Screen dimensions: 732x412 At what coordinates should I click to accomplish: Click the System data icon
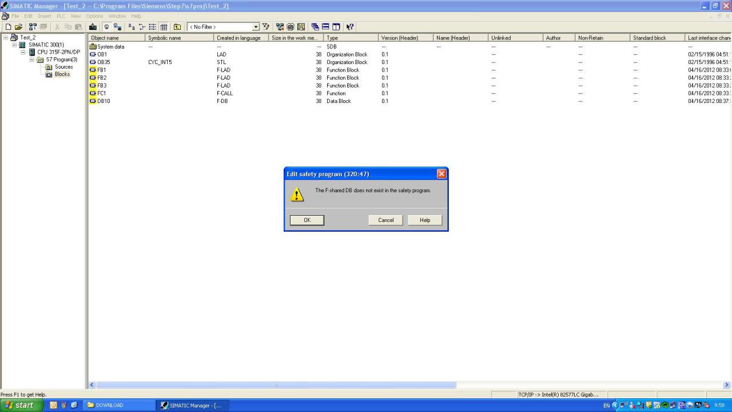[93, 46]
